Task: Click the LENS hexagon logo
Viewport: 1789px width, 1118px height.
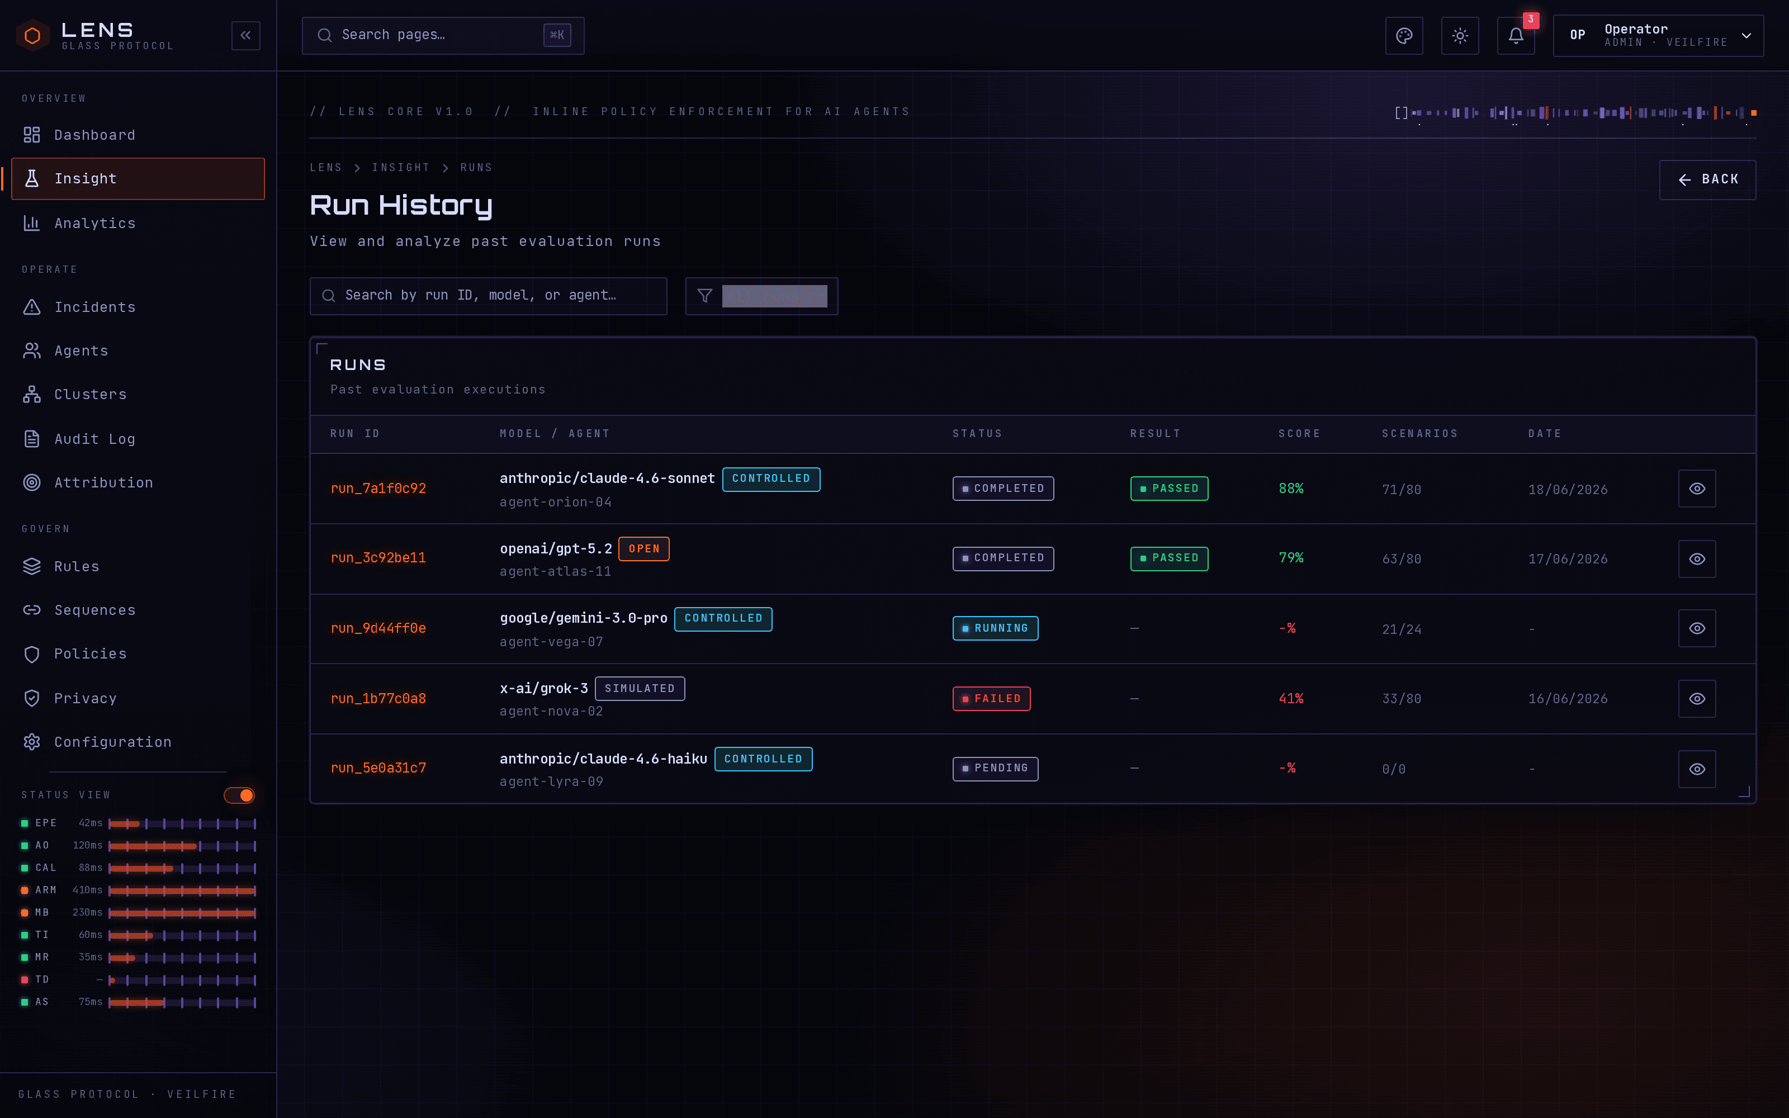Action: (32, 35)
